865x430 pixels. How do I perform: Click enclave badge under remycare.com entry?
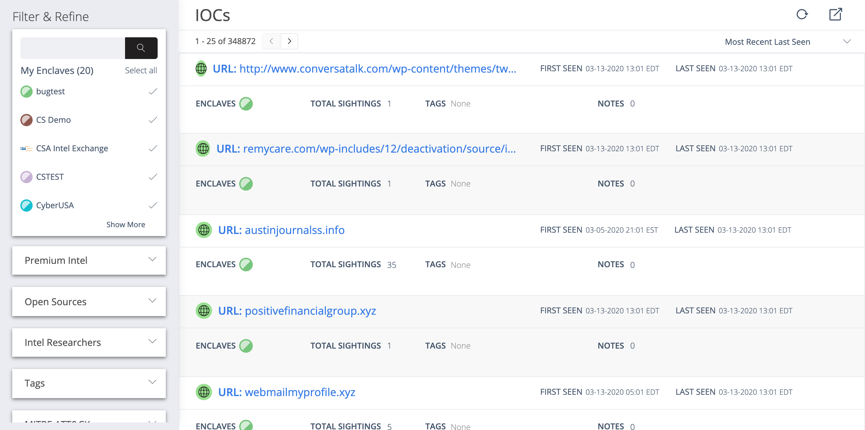[246, 184]
